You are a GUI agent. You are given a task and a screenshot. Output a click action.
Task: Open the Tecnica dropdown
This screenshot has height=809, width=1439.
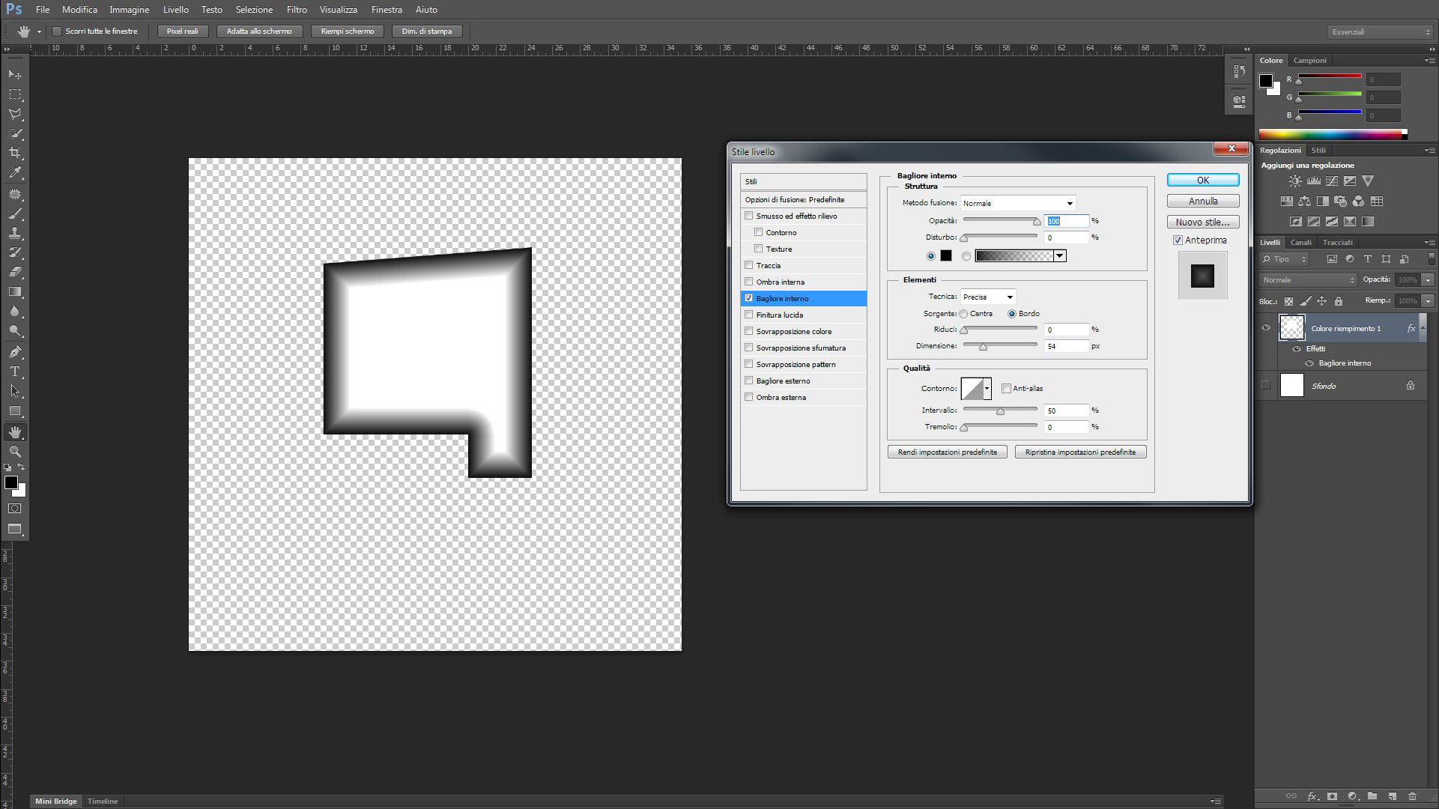[988, 297]
